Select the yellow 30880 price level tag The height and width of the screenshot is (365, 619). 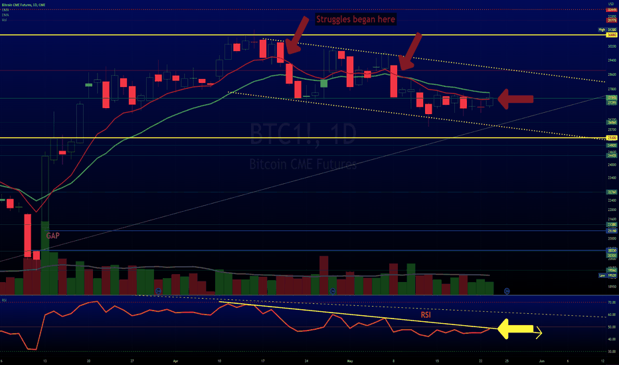click(x=612, y=35)
